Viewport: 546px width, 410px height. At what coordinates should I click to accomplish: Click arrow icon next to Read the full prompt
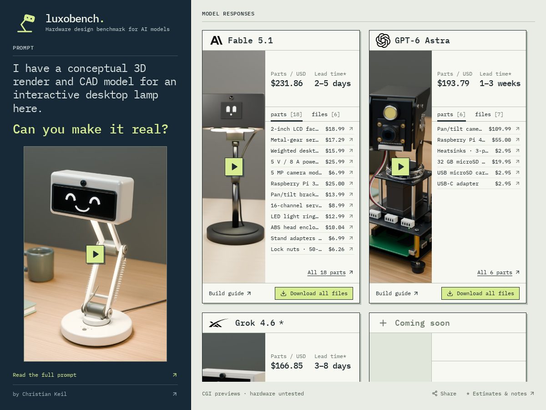tap(175, 375)
